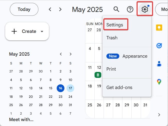The image size is (168, 126).
Task: Choose Trash from the menu
Action: click(112, 38)
